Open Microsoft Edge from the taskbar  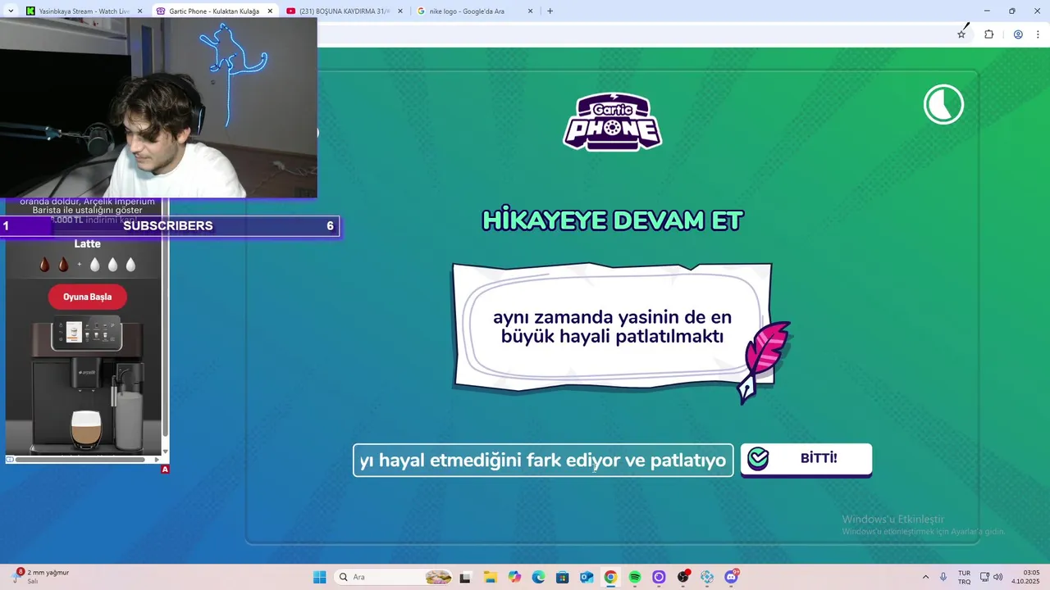click(538, 577)
